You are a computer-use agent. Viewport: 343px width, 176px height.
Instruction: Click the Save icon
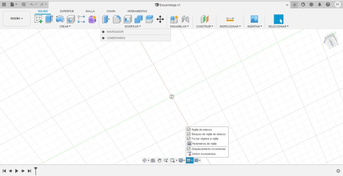pyautogui.click(x=23, y=5)
